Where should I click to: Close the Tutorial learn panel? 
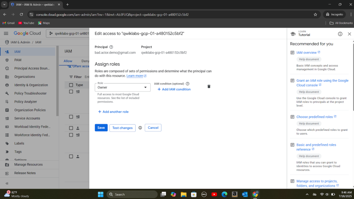tap(349, 34)
